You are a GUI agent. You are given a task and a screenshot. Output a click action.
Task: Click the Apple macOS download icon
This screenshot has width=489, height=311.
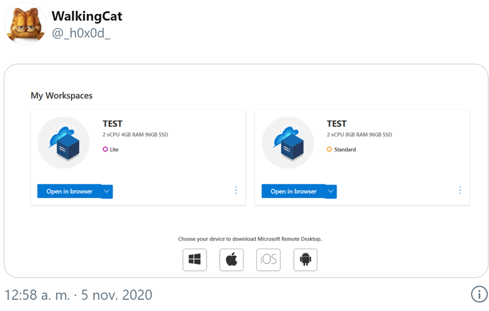tap(232, 260)
